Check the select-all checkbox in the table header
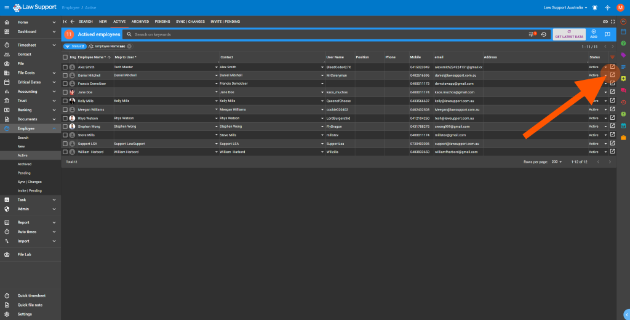The height and width of the screenshot is (320, 630). [65, 57]
